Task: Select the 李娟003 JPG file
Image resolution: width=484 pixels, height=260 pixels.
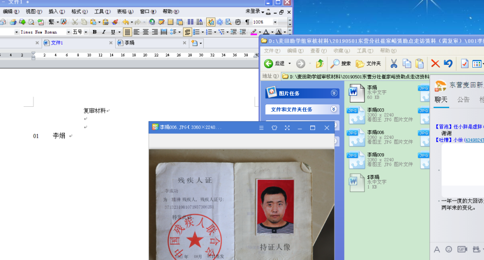Action: tap(379, 115)
